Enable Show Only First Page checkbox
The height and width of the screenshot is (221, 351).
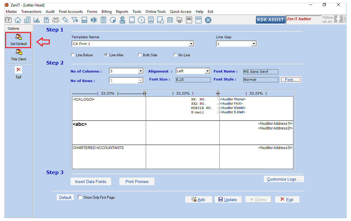[80, 197]
